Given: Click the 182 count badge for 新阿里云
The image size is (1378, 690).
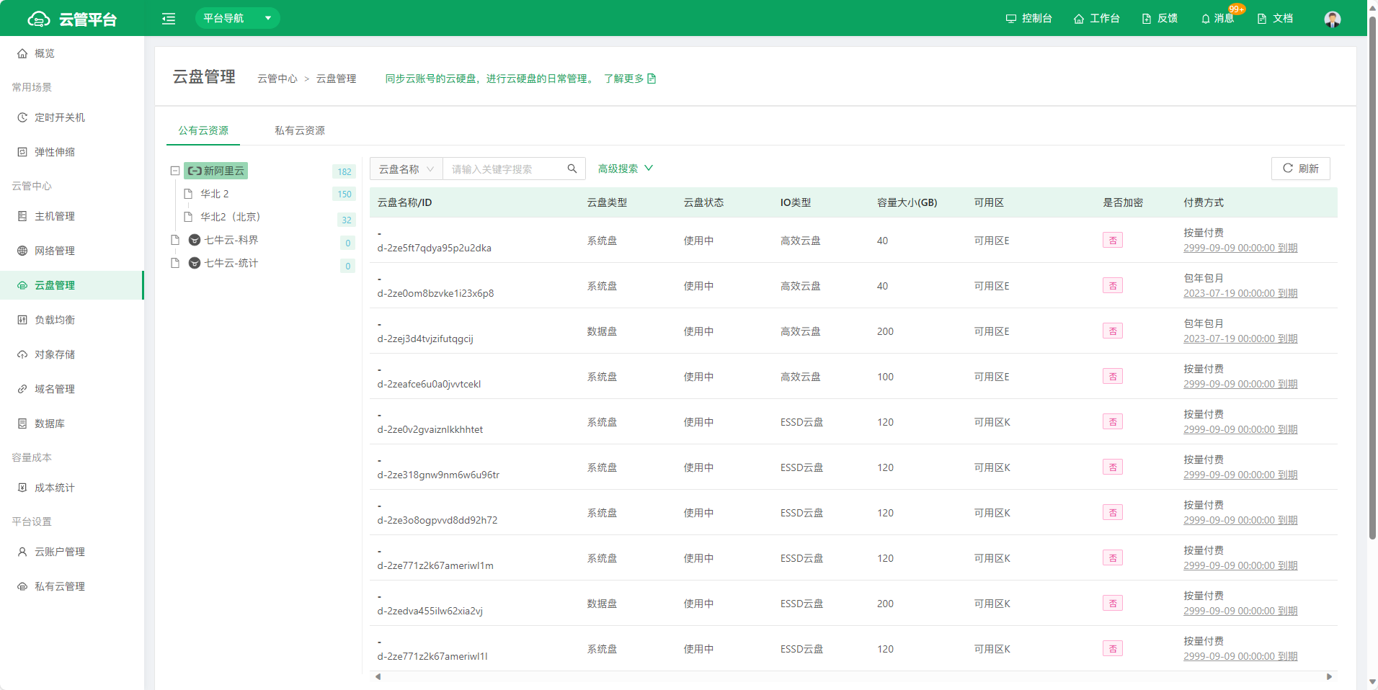Looking at the screenshot, I should point(344,171).
